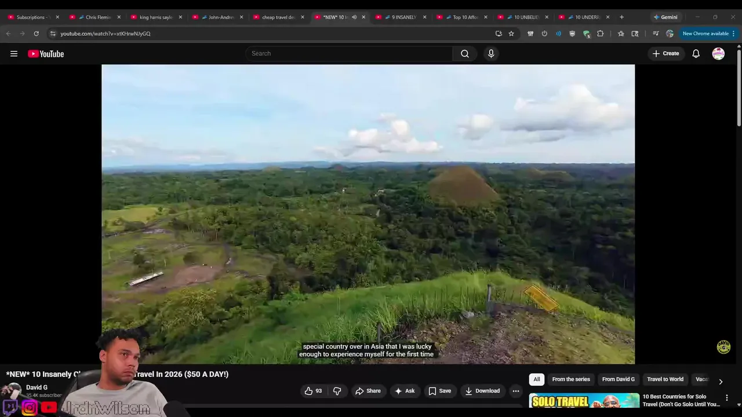Dislike the video with thumbs down
This screenshot has height=417, width=742.
pyautogui.click(x=337, y=391)
